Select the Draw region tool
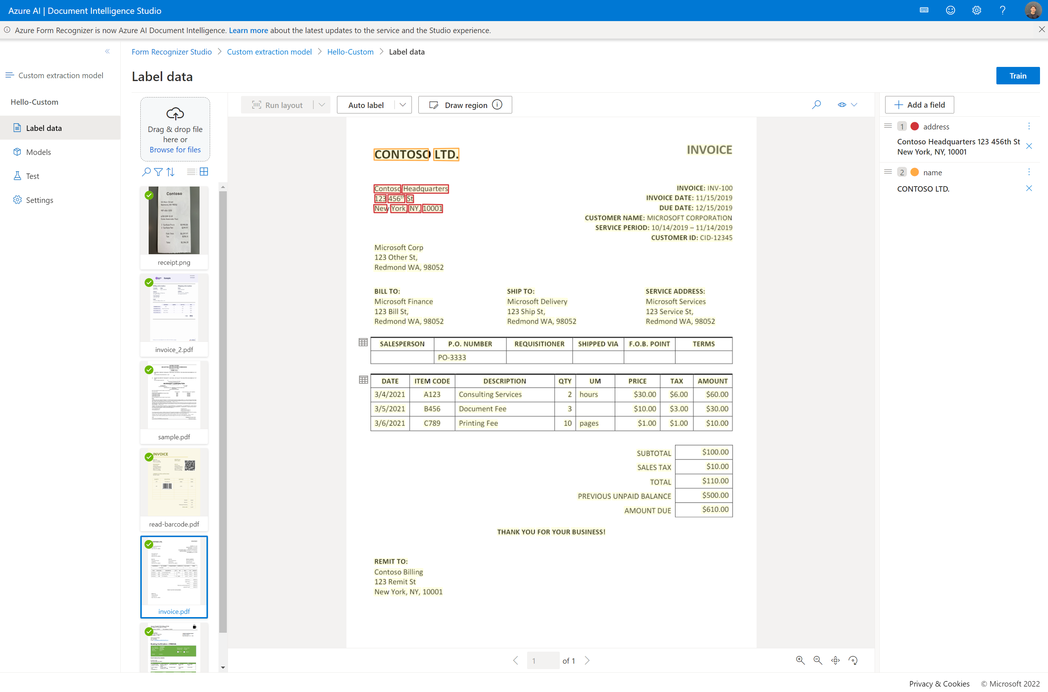This screenshot has height=692, width=1048. pyautogui.click(x=463, y=104)
